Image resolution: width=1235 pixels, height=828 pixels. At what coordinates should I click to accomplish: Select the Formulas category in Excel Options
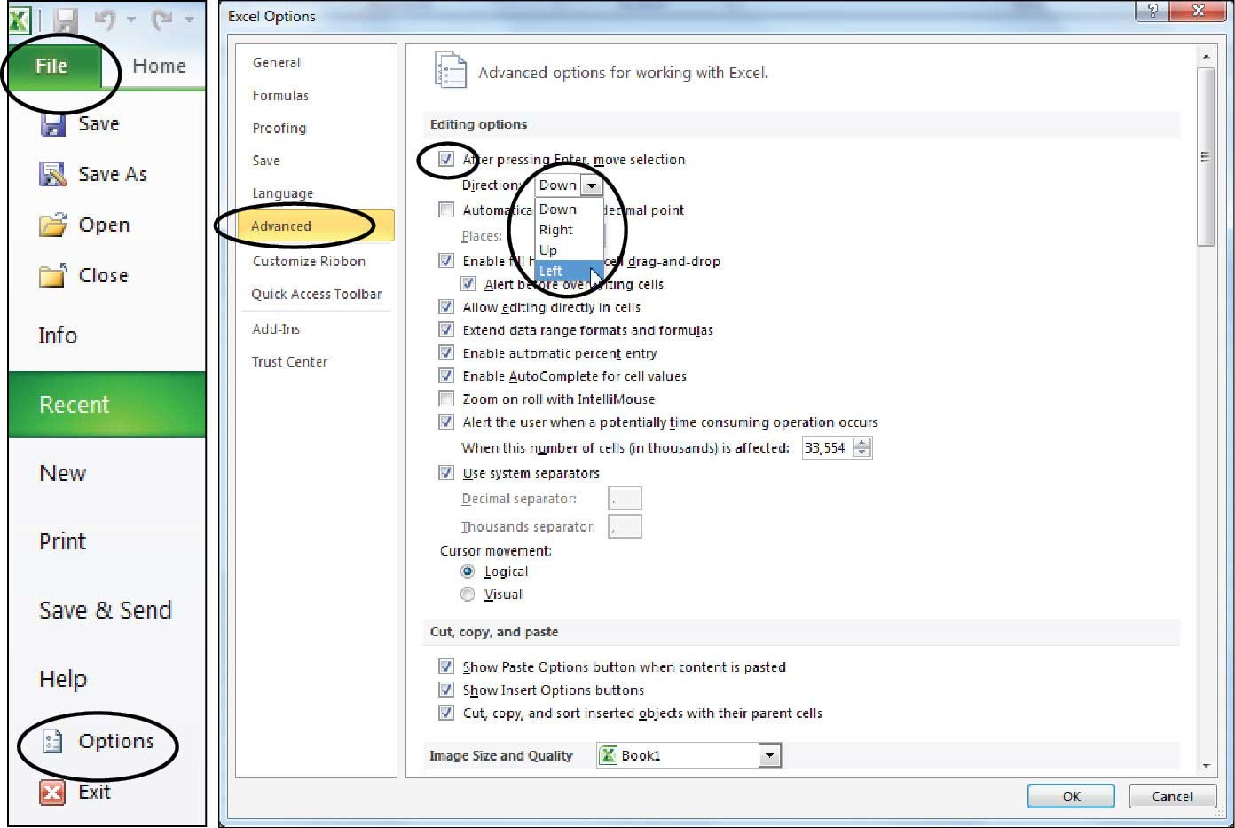coord(280,96)
